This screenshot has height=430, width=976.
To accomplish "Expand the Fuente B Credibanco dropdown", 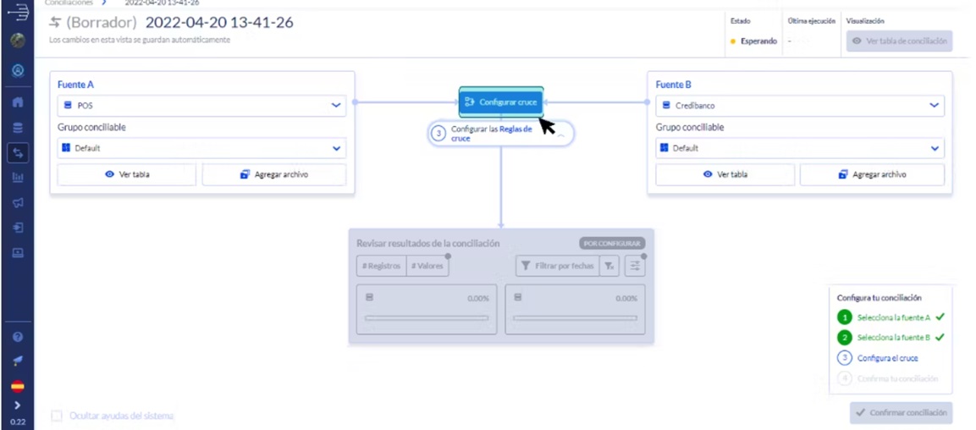I will point(800,106).
